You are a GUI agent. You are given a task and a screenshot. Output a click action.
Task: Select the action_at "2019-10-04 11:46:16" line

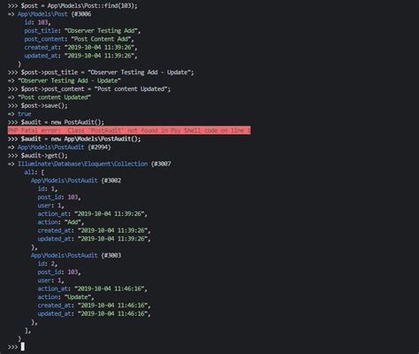93,289
